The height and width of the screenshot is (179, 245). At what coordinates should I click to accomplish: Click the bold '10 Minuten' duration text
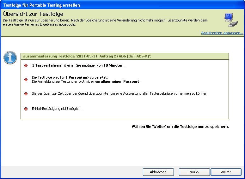click(x=114, y=66)
